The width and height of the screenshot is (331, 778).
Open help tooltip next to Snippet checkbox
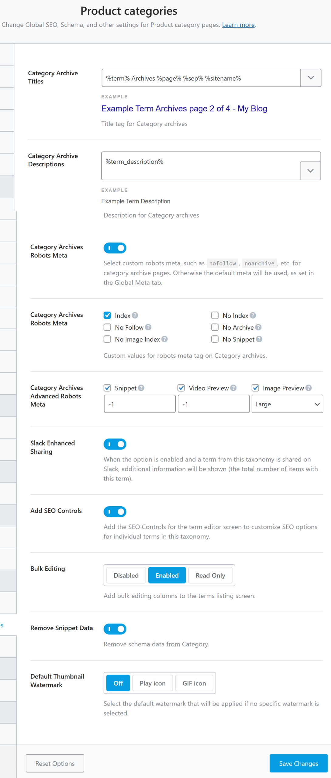pos(141,388)
